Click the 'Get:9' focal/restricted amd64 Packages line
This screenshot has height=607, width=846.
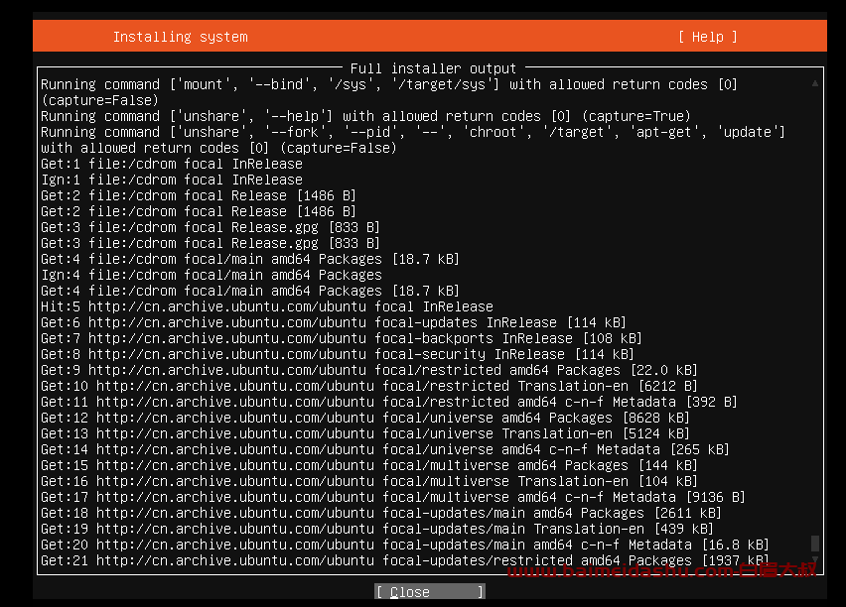coord(369,370)
